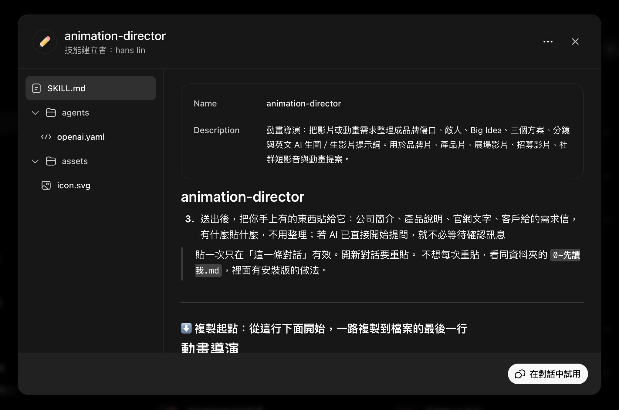The height and width of the screenshot is (410, 619).
Task: Close the animation-director skill dialog
Action: (575, 42)
